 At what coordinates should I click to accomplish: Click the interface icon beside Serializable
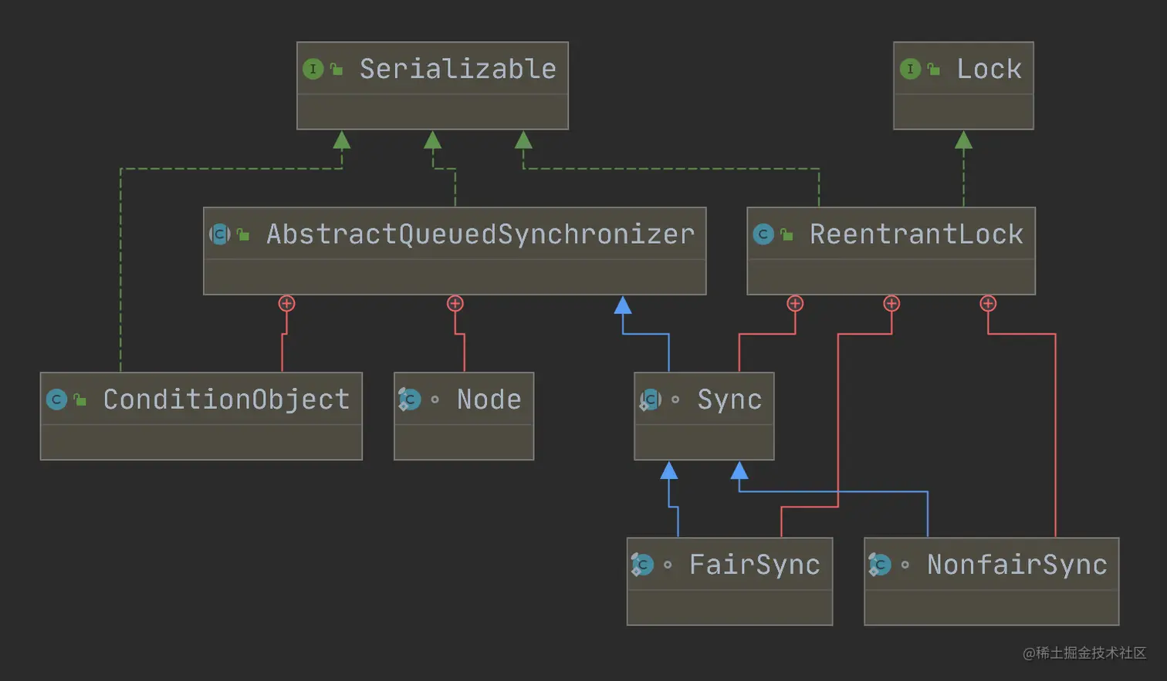(x=313, y=69)
